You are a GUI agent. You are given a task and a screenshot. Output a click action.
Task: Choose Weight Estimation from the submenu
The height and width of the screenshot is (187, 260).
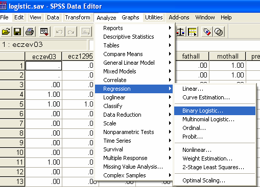[x=215, y=158]
